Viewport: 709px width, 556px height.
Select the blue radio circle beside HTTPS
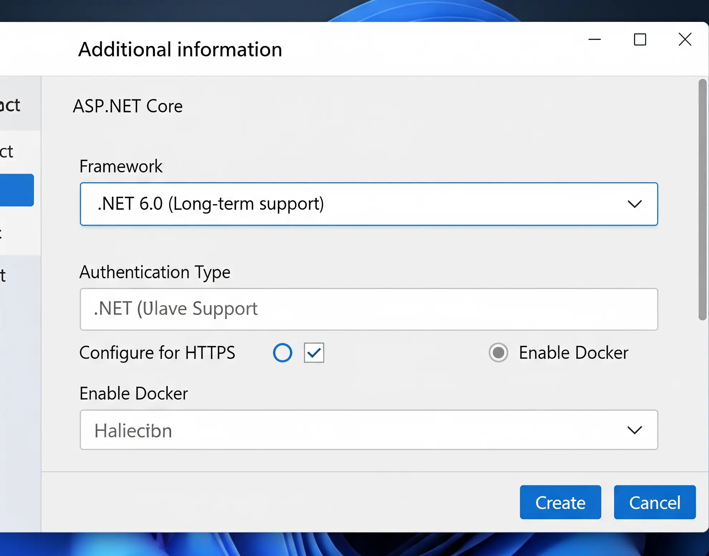click(282, 353)
